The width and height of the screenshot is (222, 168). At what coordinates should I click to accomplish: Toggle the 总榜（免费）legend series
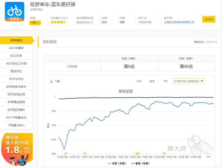pyautogui.click(x=117, y=164)
